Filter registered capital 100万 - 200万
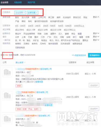Image resolution: width=101 pixels, height=127 pixels. tap(34, 26)
